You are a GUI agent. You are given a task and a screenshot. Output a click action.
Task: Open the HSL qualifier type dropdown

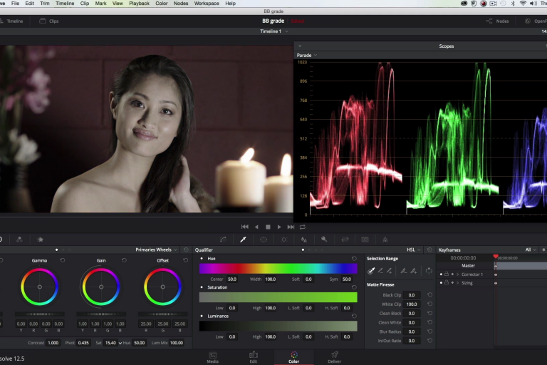click(413, 250)
